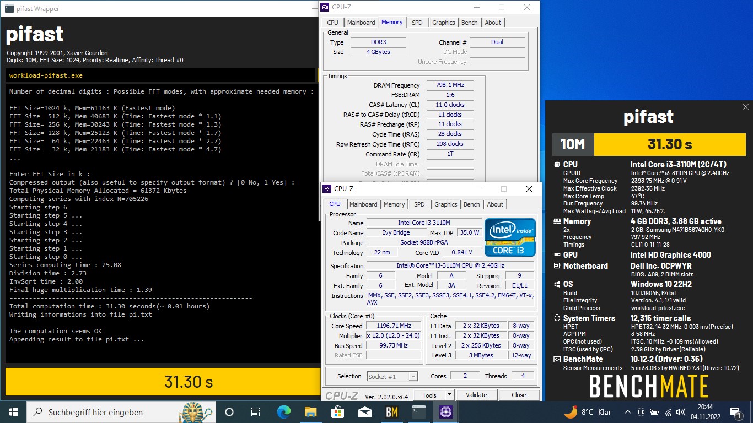Click the Total computation time line in console
This screenshot has width=753, height=423.
click(x=110, y=306)
